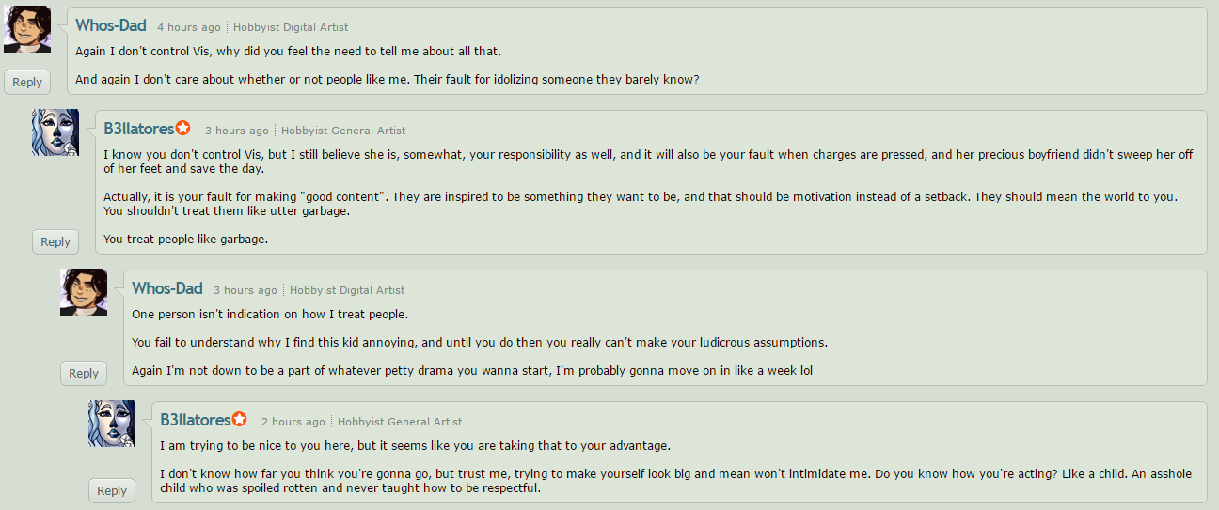Click Whos-Dad's avatar on the 4 hours ago comment

pos(27,29)
